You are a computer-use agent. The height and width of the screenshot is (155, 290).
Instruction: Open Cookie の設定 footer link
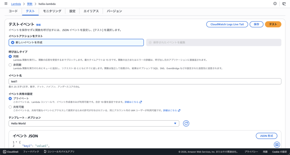click(x=280, y=152)
